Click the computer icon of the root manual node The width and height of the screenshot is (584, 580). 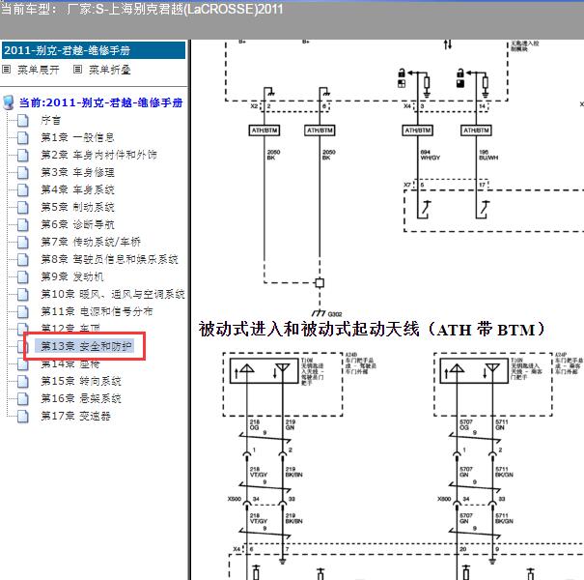(8, 102)
